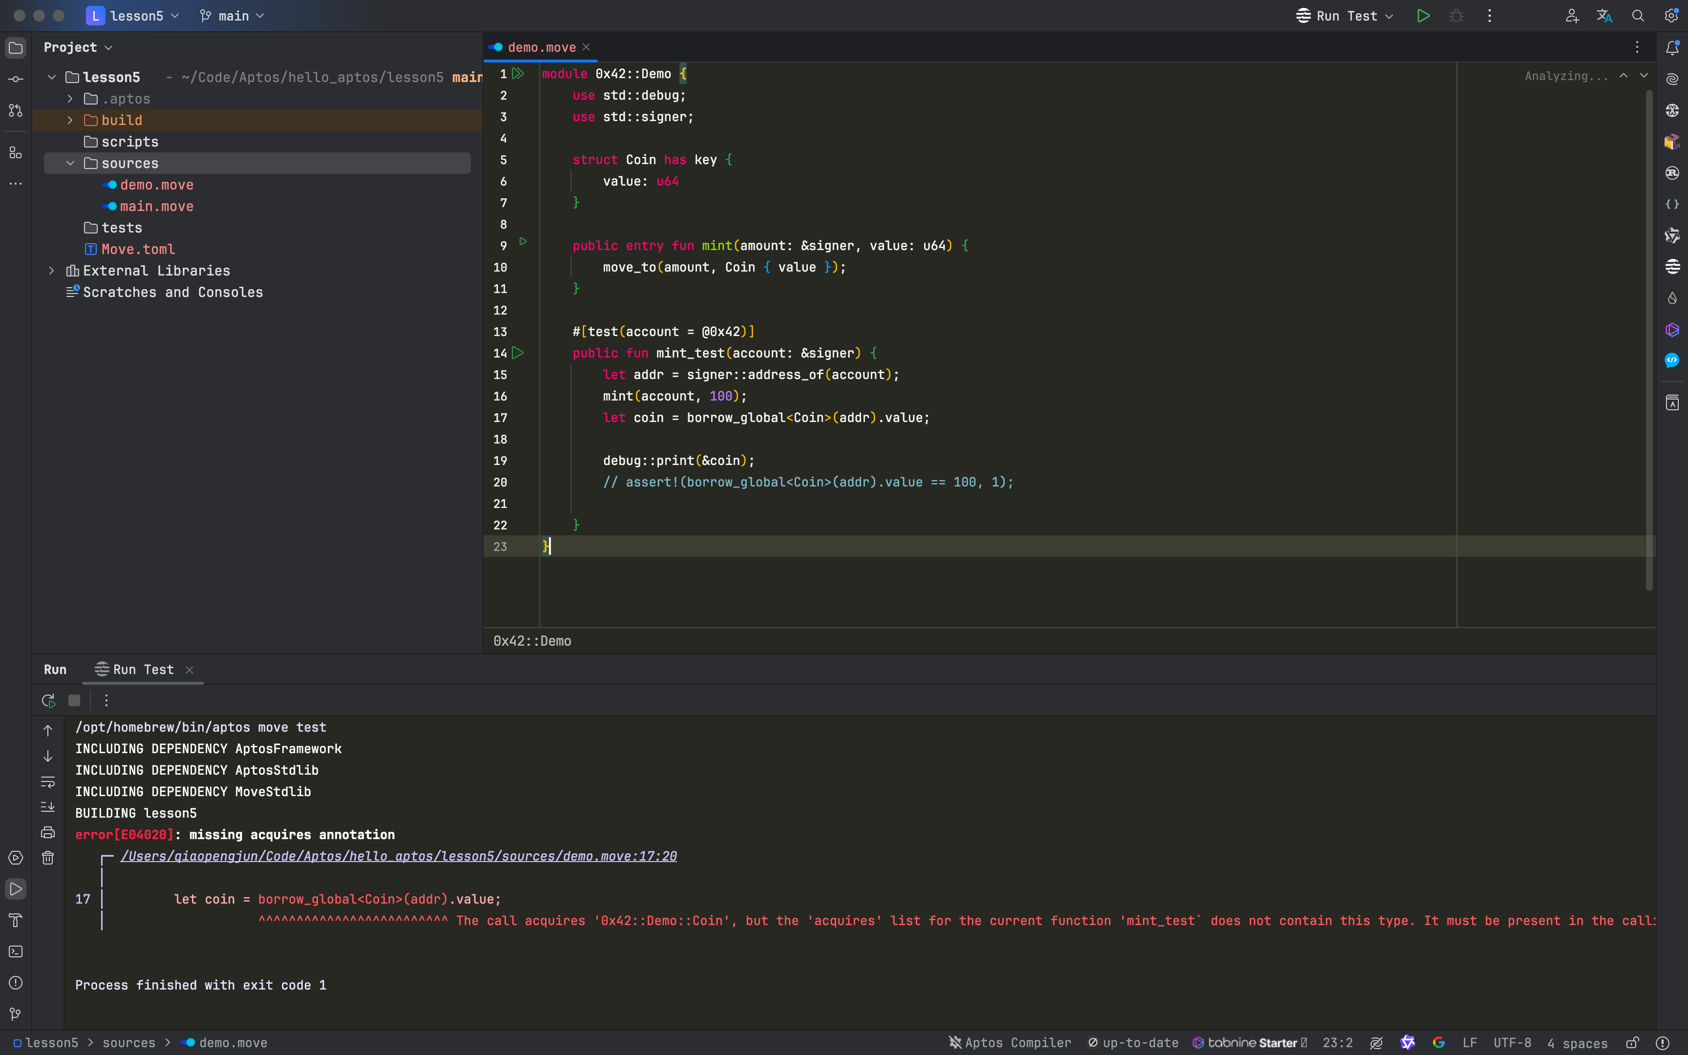Toggle soft-wrap in Run console
This screenshot has width=1688, height=1055.
pos(47,781)
